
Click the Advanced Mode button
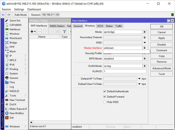(x=162, y=68)
